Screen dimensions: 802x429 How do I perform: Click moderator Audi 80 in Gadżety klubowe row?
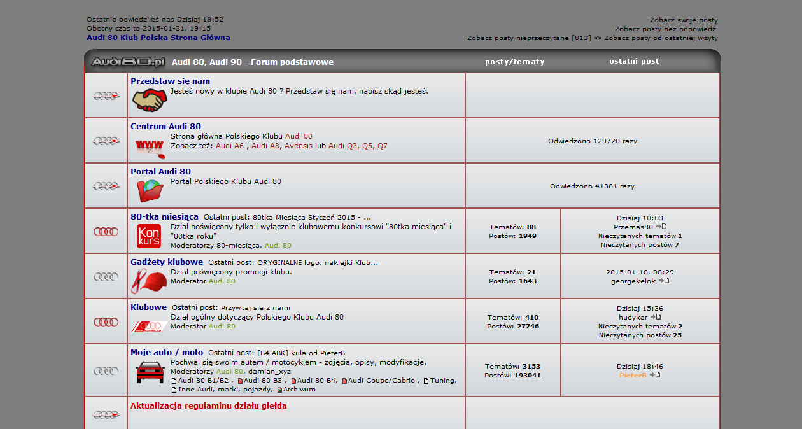pyautogui.click(x=222, y=281)
